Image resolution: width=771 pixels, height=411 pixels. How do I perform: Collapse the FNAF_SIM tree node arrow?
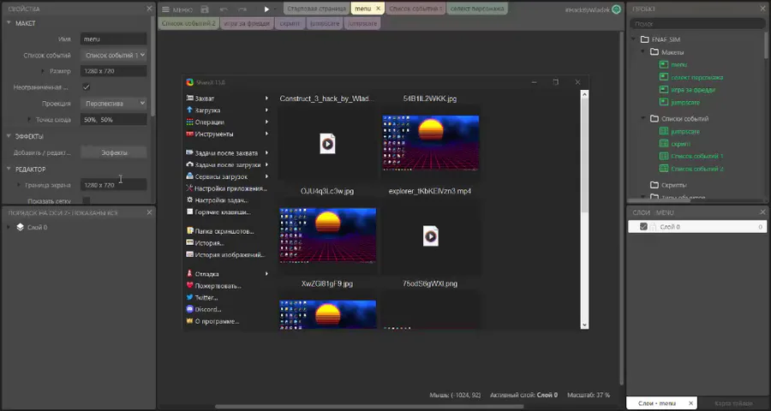(634, 39)
